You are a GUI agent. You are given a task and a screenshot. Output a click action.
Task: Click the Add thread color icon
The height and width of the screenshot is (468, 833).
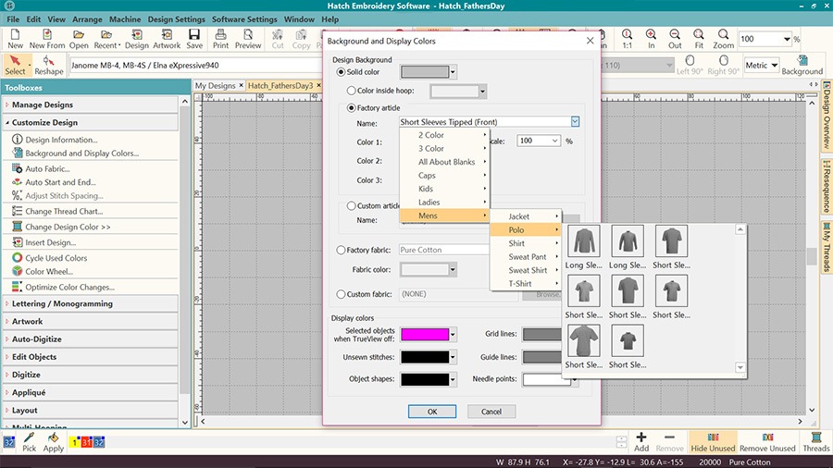pyautogui.click(x=641, y=441)
